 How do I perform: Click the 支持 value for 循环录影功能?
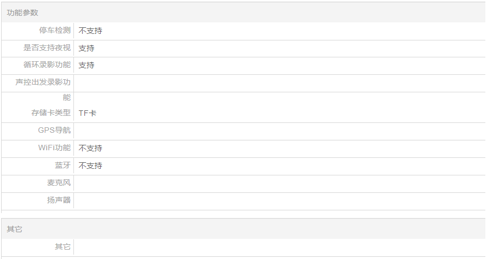pyautogui.click(x=87, y=65)
